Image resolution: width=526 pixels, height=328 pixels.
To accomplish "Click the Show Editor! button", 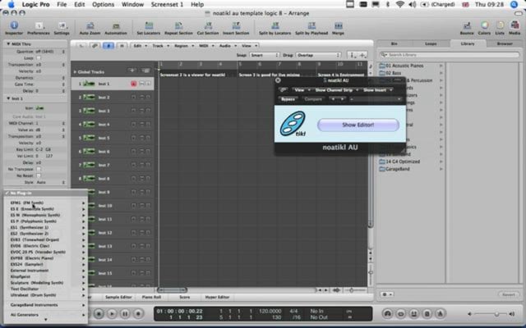I will [x=358, y=125].
